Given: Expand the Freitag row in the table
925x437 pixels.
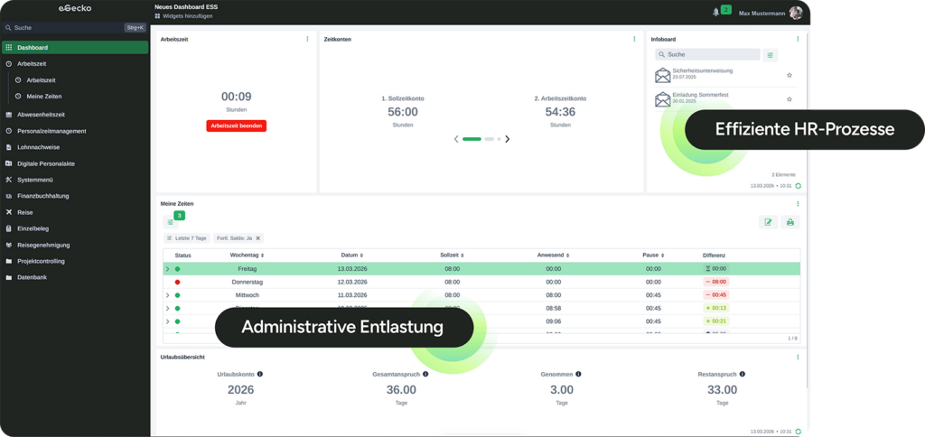Looking at the screenshot, I should (x=167, y=268).
